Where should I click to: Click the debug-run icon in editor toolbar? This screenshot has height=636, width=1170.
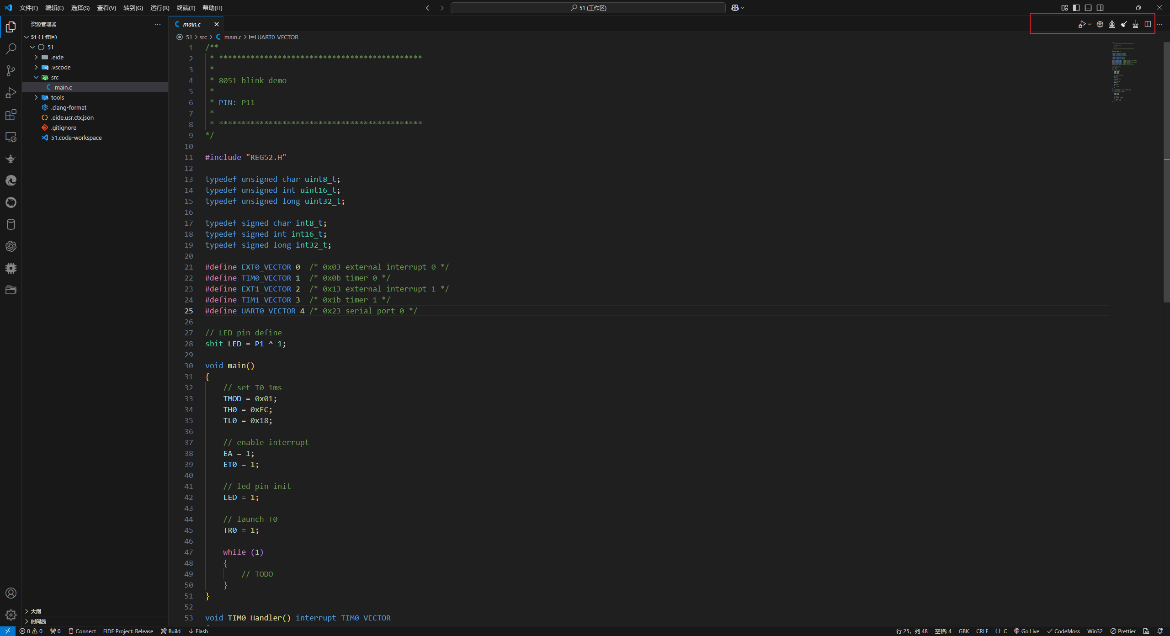coord(1082,24)
